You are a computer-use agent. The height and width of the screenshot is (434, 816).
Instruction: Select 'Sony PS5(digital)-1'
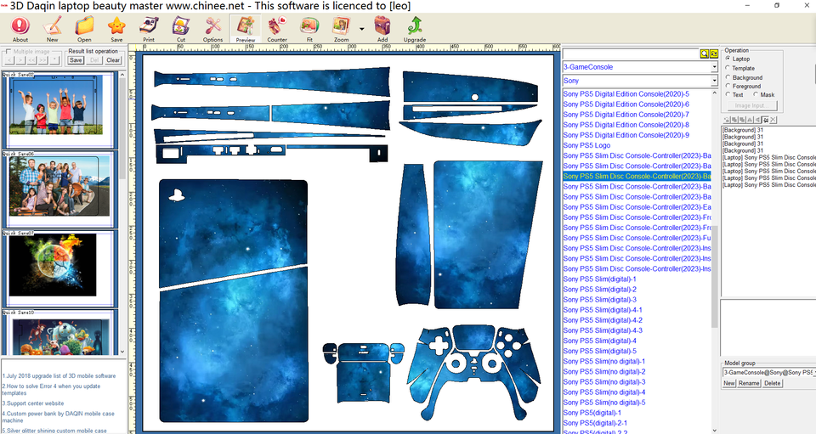click(x=592, y=413)
